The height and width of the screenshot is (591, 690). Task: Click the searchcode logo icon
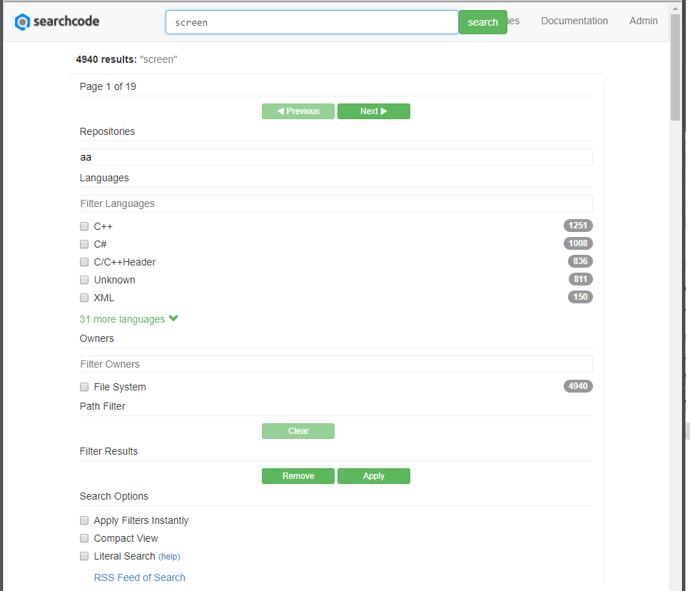[22, 21]
